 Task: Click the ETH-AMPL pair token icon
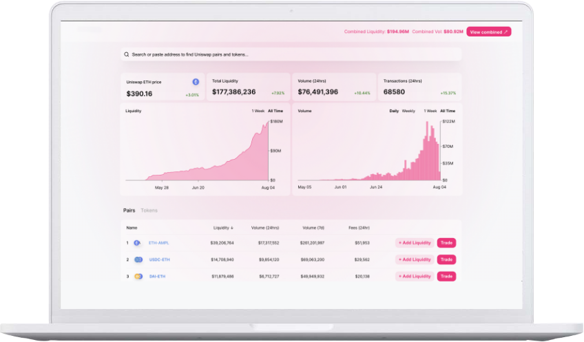[137, 243]
